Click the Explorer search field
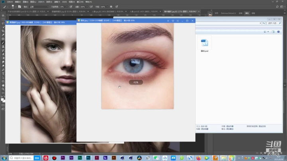Screen dimensions: 287x161 tap(274, 23)
